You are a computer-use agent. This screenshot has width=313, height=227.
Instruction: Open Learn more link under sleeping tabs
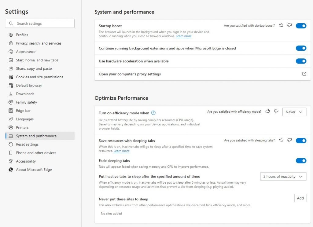click(122, 151)
